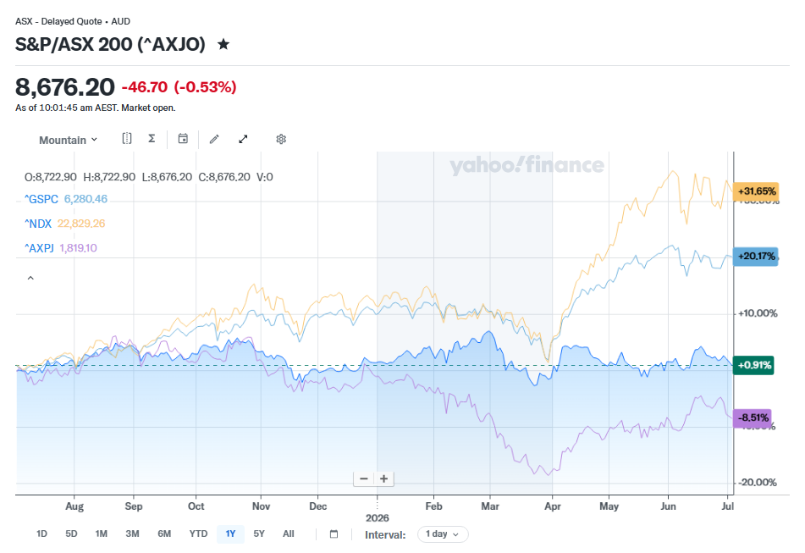The height and width of the screenshot is (553, 805).
Task: Collapse the comparison legend chevron
Action: 30,278
